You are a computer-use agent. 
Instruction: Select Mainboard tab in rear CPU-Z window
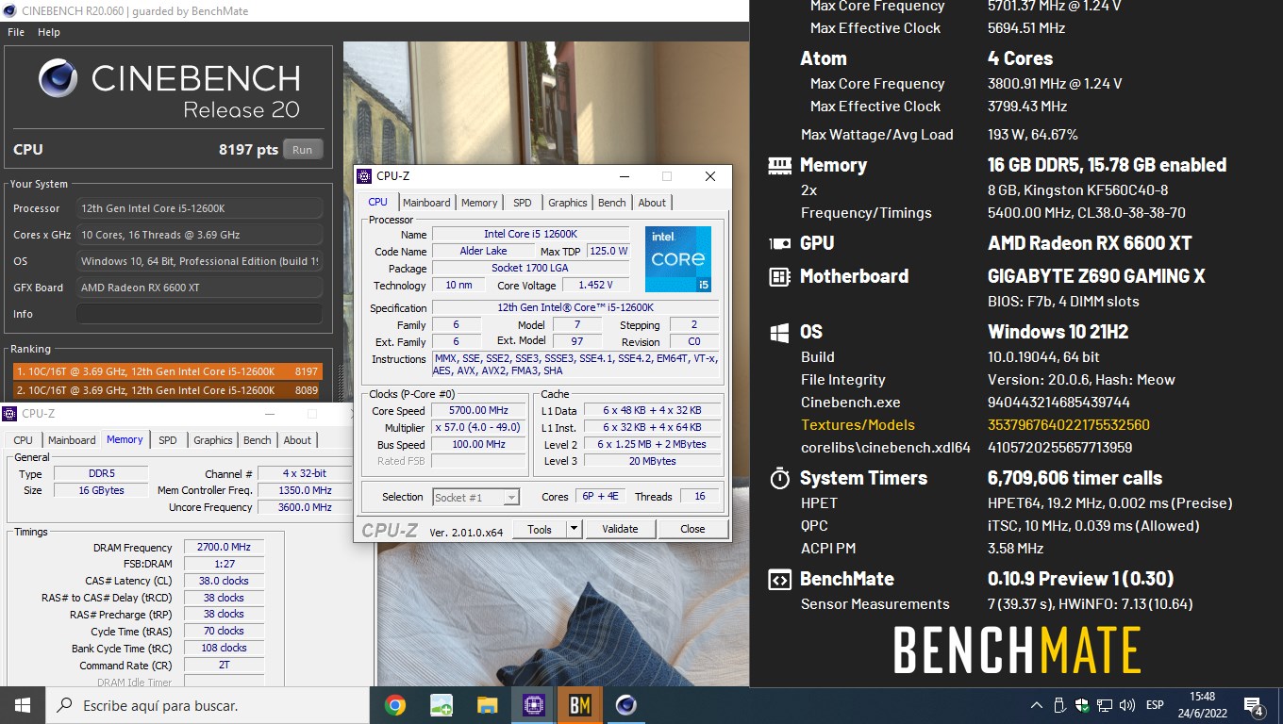coord(72,440)
